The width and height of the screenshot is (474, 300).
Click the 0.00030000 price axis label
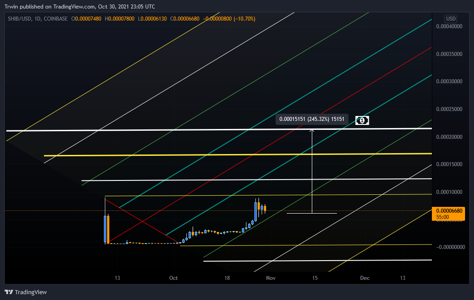tap(449, 81)
